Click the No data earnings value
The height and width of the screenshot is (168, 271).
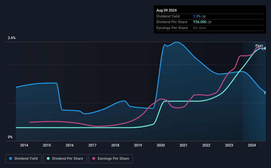[199, 28]
